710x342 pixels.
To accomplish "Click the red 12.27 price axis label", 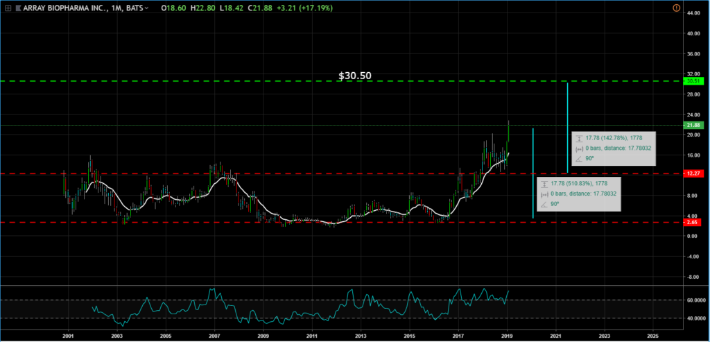I will (693, 173).
